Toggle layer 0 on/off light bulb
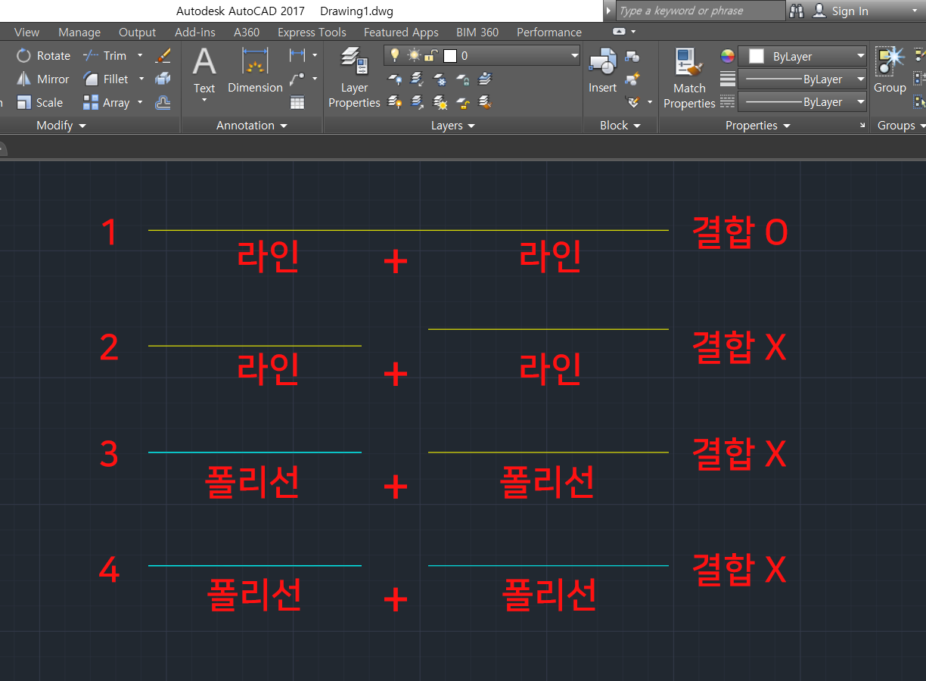The height and width of the screenshot is (681, 926). coord(394,55)
